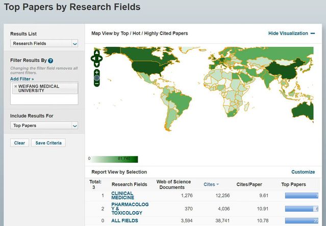This screenshot has height=226, width=326.
Task: Zoom in on the map with plus
Action: [97, 72]
